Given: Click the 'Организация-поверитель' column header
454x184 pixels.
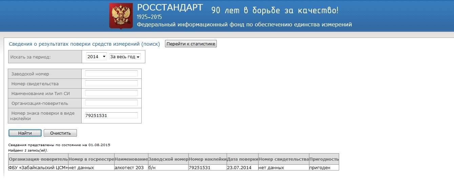Looking at the screenshot, I should [x=38, y=159].
